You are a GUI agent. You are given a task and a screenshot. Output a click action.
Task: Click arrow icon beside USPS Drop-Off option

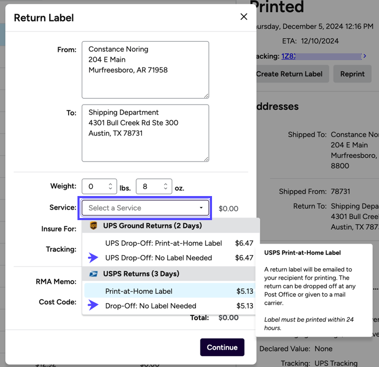point(93,306)
